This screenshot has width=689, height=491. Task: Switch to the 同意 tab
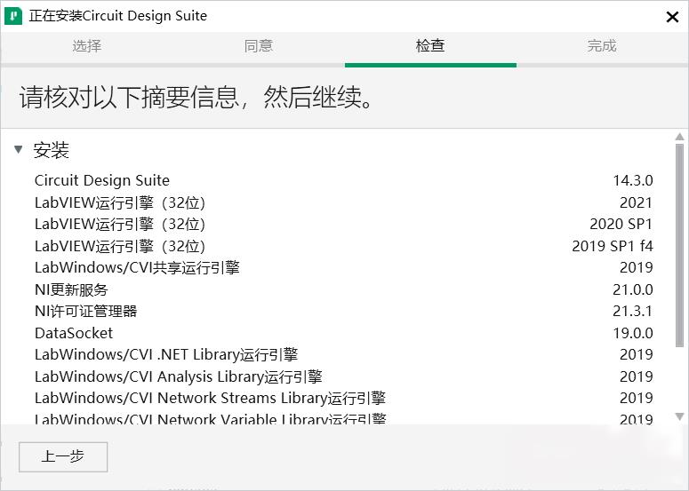[259, 45]
